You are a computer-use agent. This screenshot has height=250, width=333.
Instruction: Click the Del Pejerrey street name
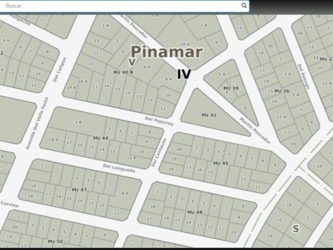pyautogui.click(x=159, y=121)
